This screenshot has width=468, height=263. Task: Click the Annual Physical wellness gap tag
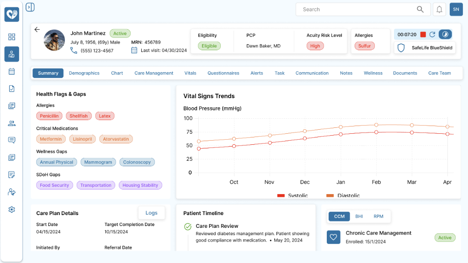pos(56,162)
